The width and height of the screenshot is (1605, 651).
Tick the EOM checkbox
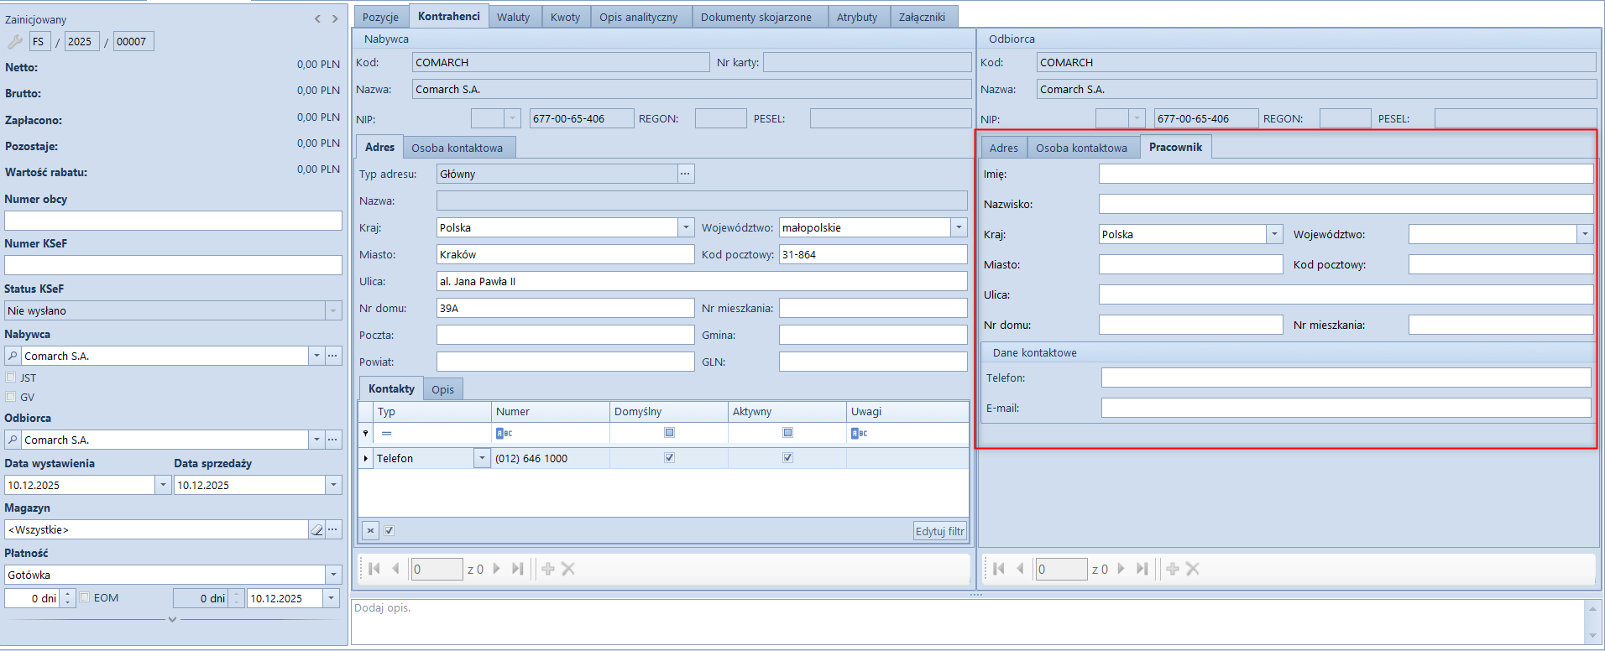(x=85, y=597)
